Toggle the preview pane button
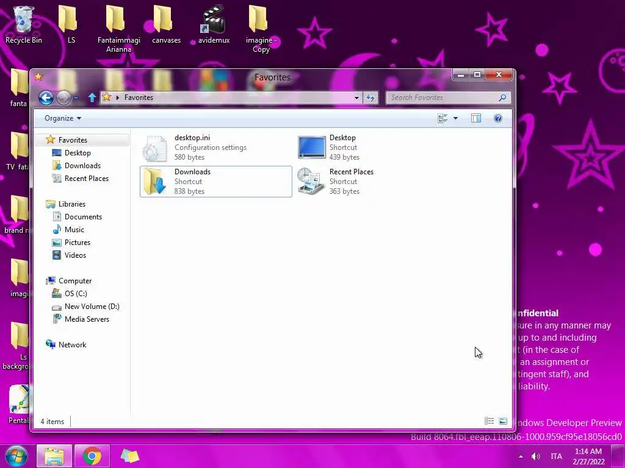 click(476, 118)
